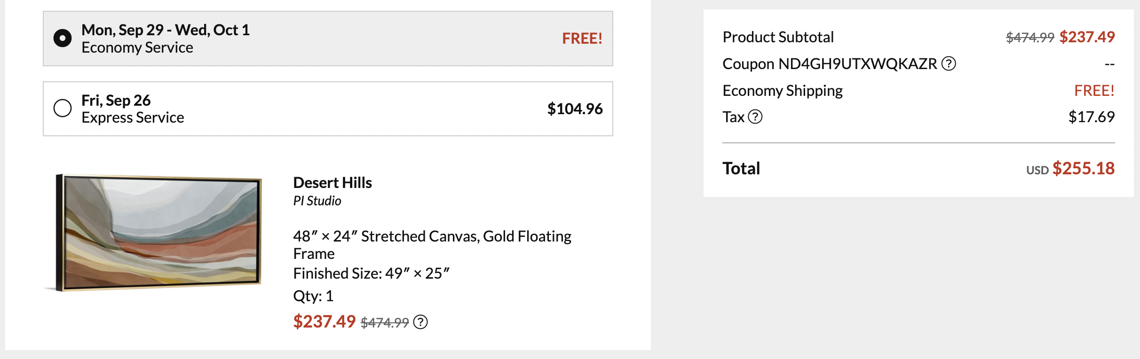Click the Stretched Canvas, Gold Floating Frame description
This screenshot has width=1140, height=359.
pos(432,244)
